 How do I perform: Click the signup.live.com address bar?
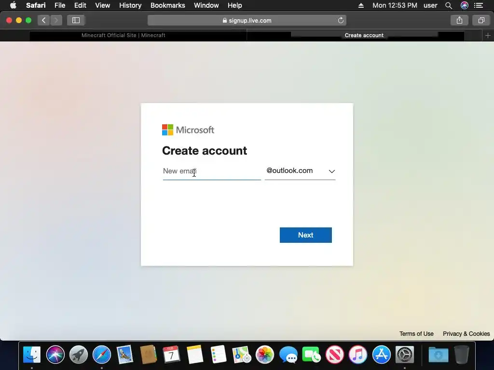coord(247,20)
